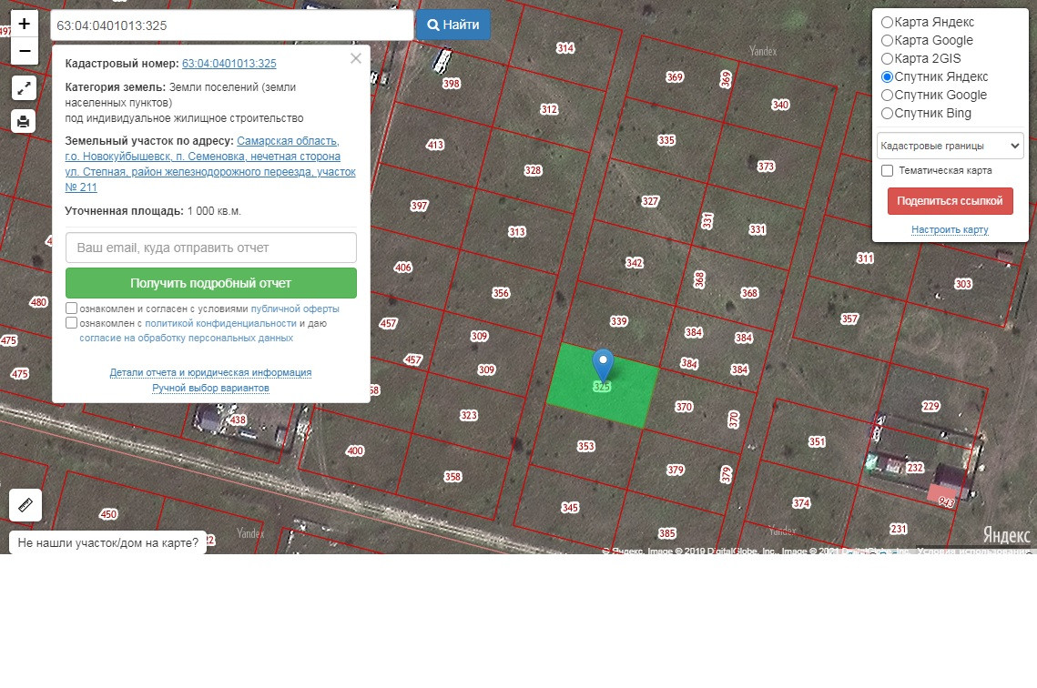This screenshot has height=688, width=1037.
Task: Select Карта 2GIS radio option
Action: point(888,58)
